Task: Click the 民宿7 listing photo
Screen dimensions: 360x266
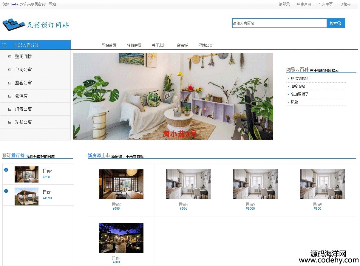Action: (x=121, y=238)
